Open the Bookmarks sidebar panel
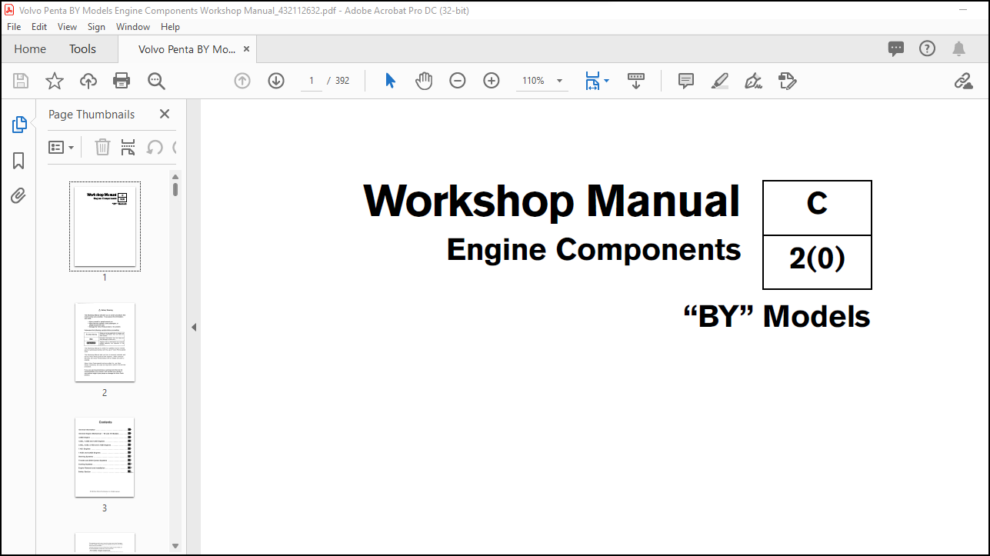 tap(18, 160)
